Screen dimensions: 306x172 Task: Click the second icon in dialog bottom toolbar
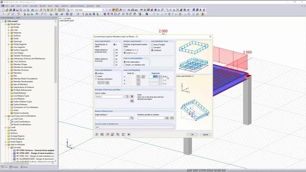[102, 134]
